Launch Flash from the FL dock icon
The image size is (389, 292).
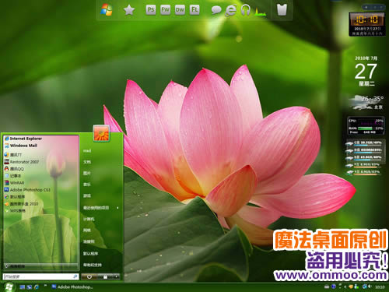point(194,10)
